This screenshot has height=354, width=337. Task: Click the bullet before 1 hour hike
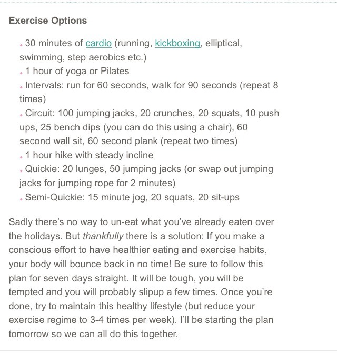[21, 157]
